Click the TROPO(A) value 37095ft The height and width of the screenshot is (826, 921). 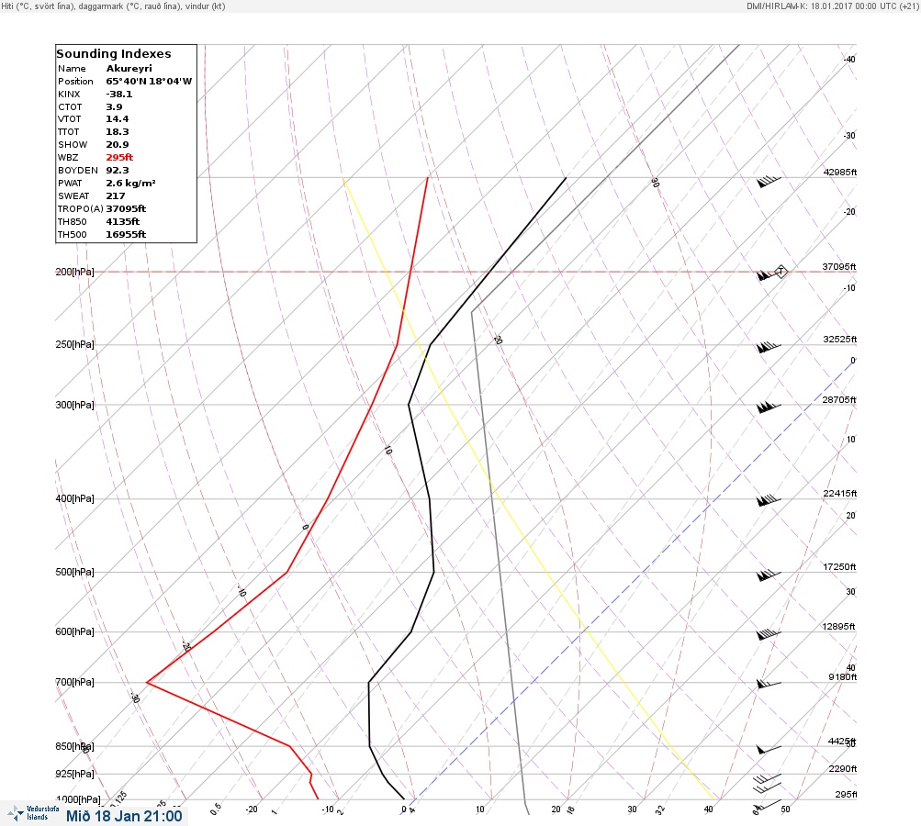tap(127, 208)
